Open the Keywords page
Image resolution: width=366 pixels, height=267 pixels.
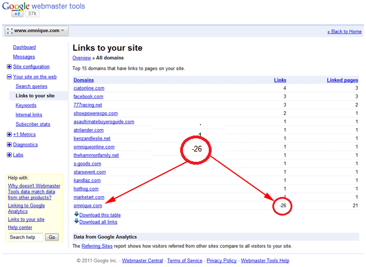point(26,105)
